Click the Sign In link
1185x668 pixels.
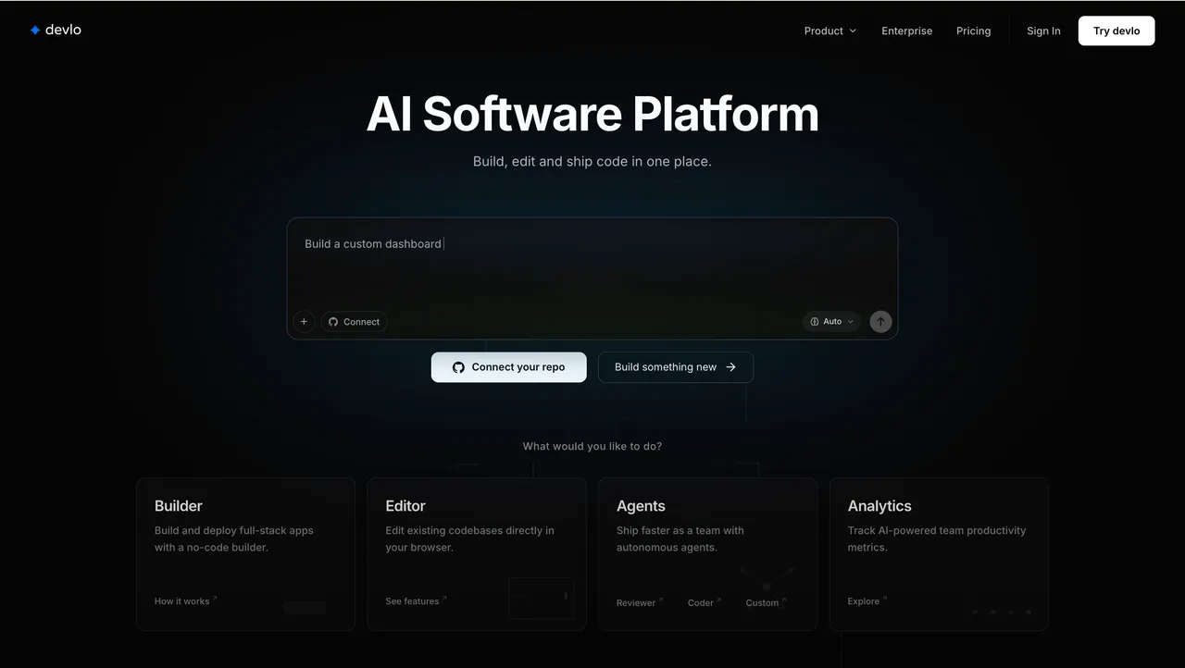click(x=1043, y=31)
